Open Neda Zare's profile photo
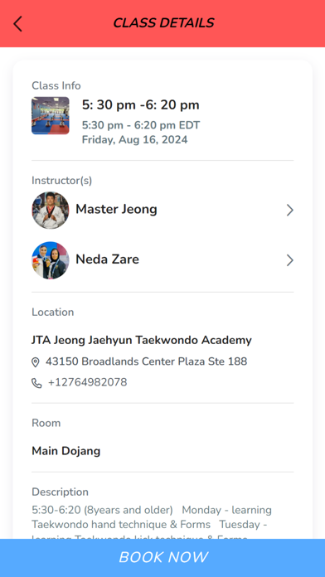This screenshot has height=577, width=325. [x=51, y=260]
